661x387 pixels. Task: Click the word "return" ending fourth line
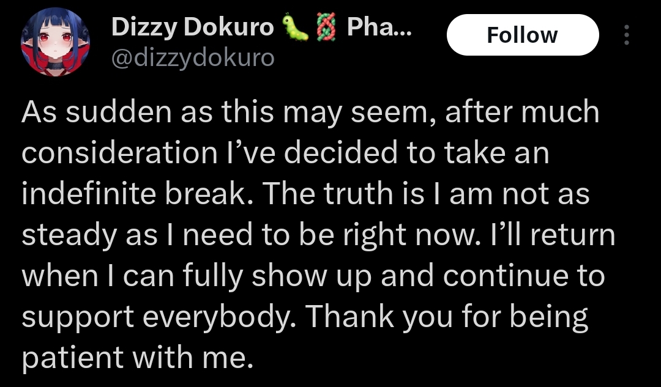pyautogui.click(x=572, y=235)
